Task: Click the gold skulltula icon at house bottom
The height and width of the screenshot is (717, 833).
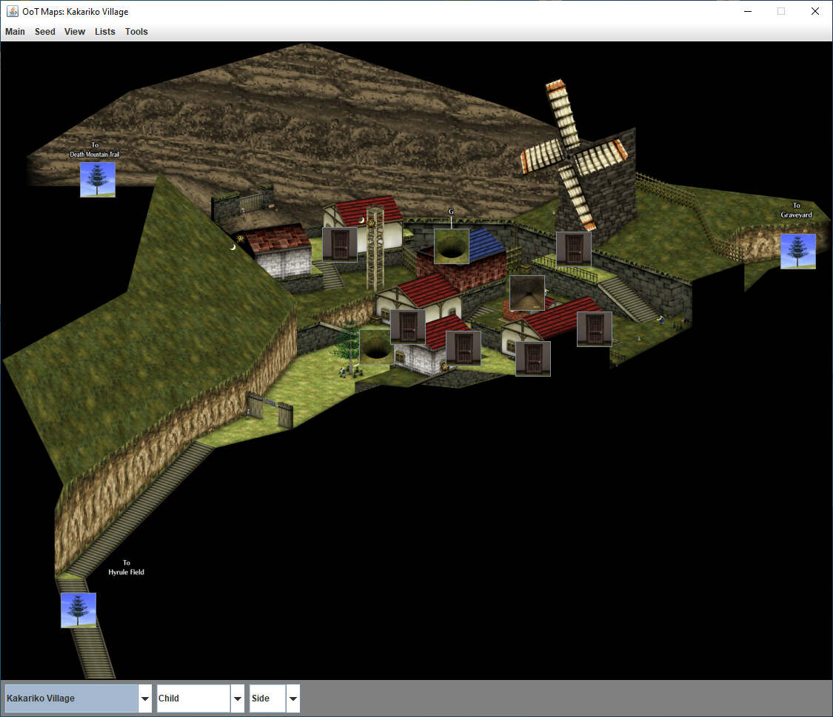Action: click(x=444, y=367)
